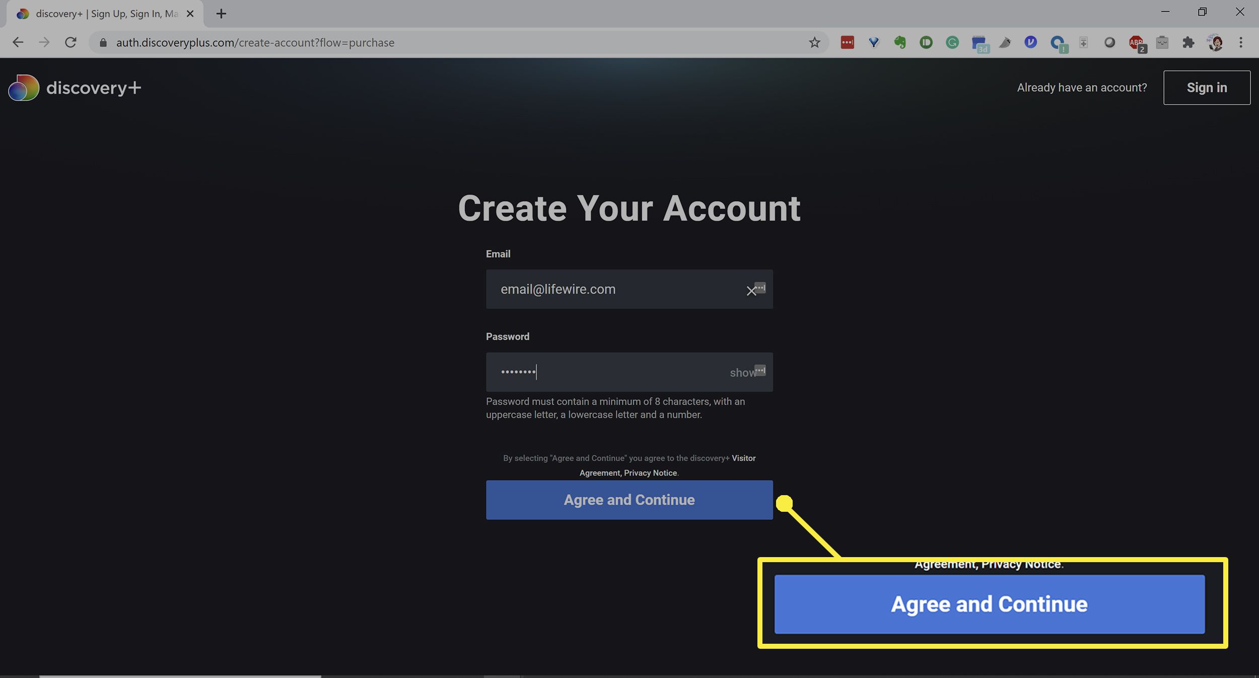The height and width of the screenshot is (678, 1259).
Task: Click the Grammarly extension icon
Action: (952, 42)
